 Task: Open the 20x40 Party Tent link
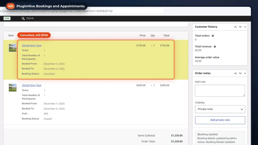[x=31, y=46]
